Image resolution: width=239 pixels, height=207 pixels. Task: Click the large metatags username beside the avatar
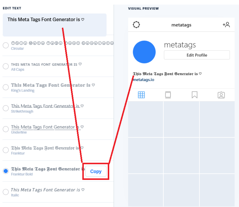[180, 45]
